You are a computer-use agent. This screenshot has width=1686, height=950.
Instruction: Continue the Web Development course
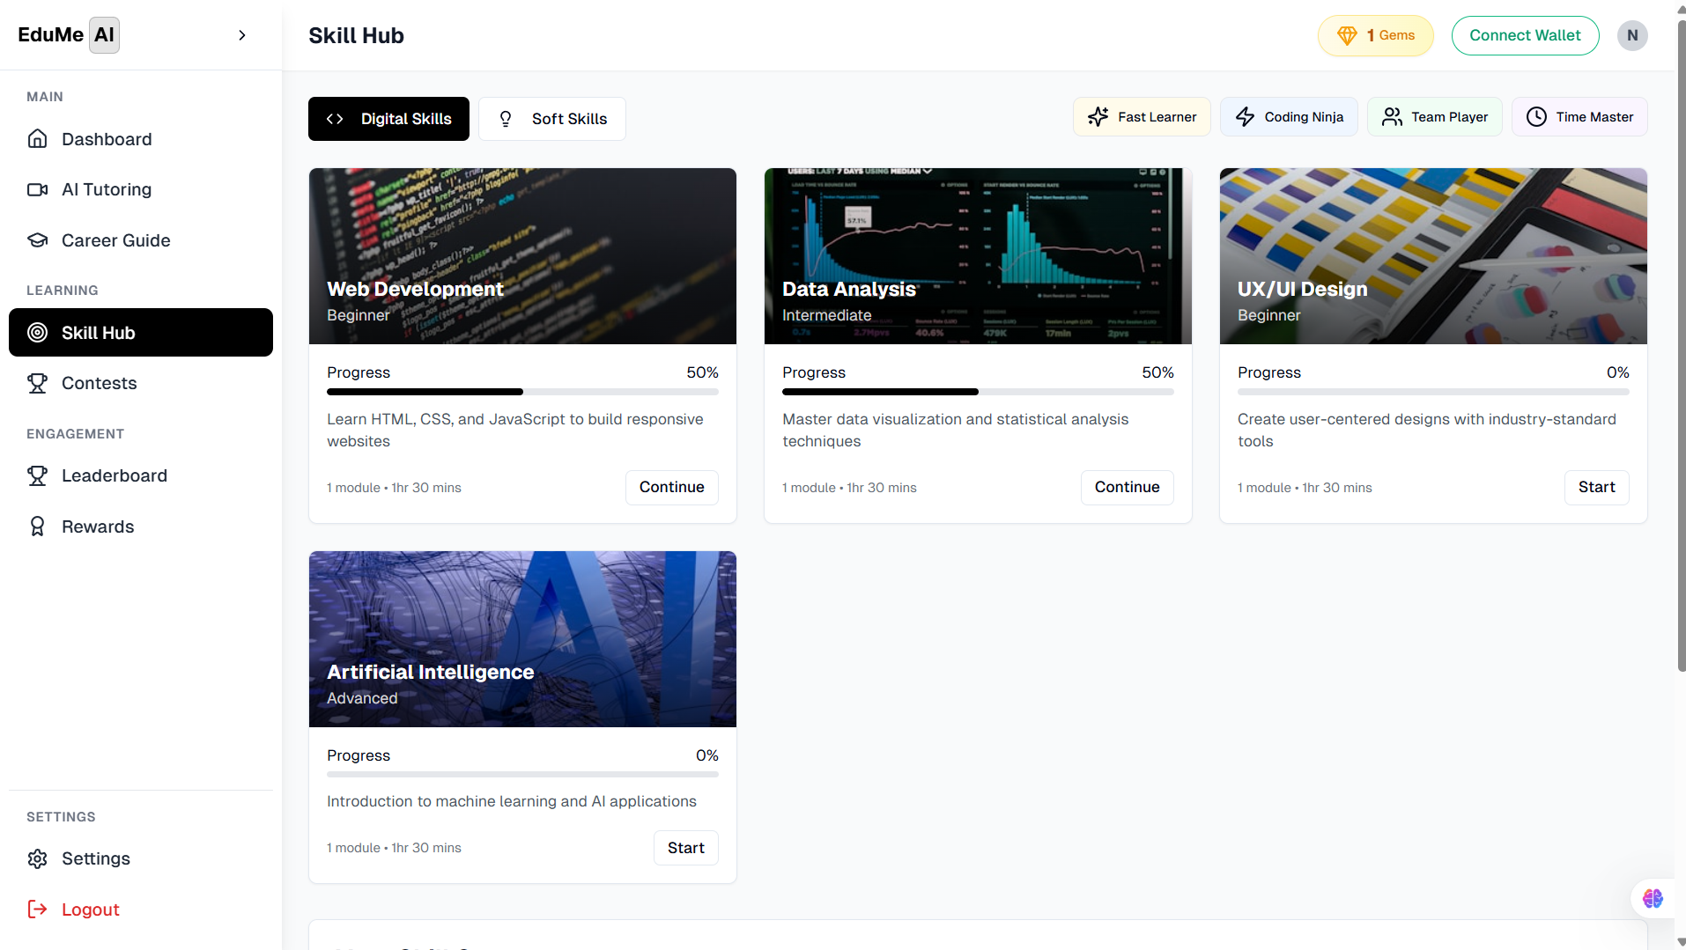pos(671,487)
